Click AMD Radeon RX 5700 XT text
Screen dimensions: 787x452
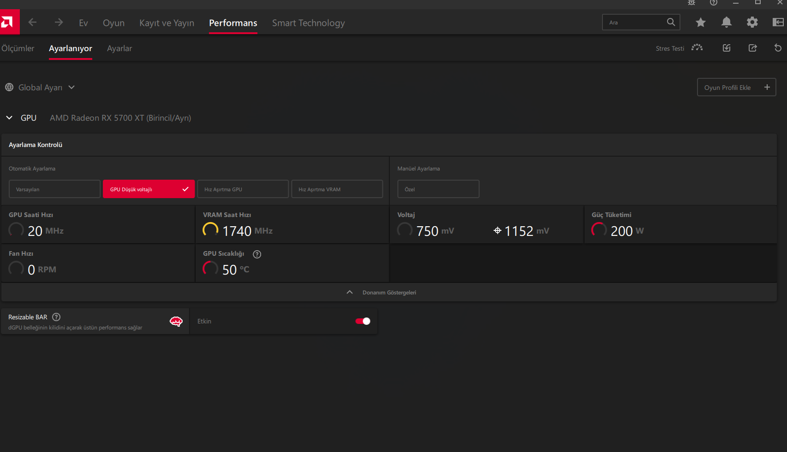[120, 118]
